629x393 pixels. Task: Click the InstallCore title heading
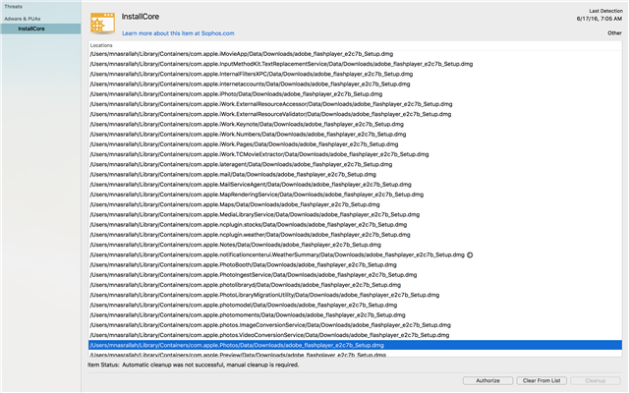[141, 17]
